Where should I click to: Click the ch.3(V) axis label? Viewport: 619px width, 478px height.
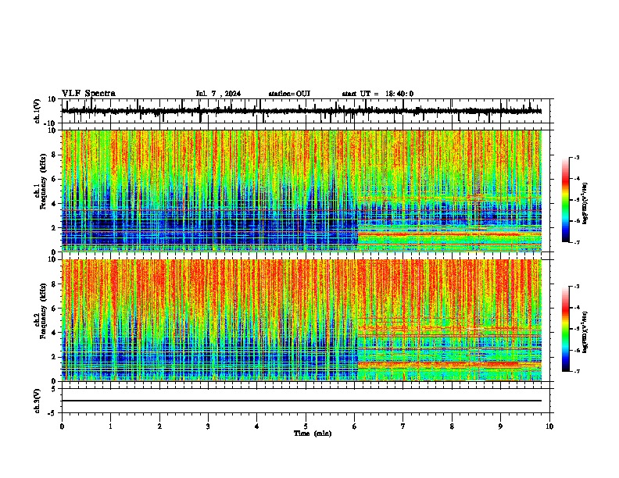coord(38,401)
